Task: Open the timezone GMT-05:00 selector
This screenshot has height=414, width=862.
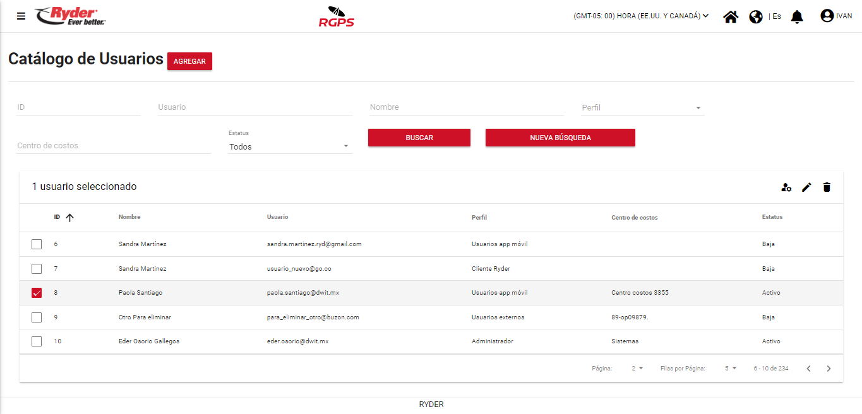Action: tap(641, 16)
